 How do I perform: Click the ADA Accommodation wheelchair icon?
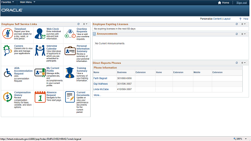pyautogui.click(x=8, y=73)
